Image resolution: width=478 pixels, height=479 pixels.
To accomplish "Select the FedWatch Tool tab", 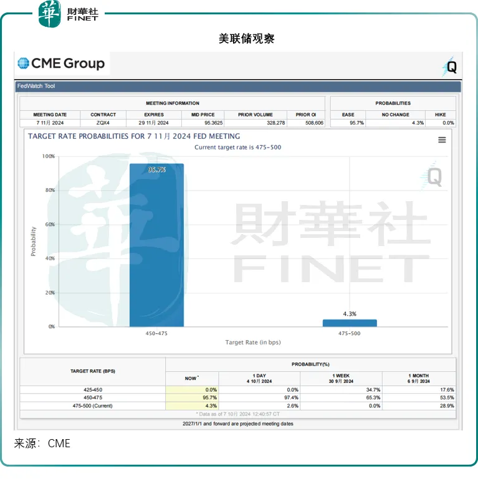I will [x=36, y=86].
